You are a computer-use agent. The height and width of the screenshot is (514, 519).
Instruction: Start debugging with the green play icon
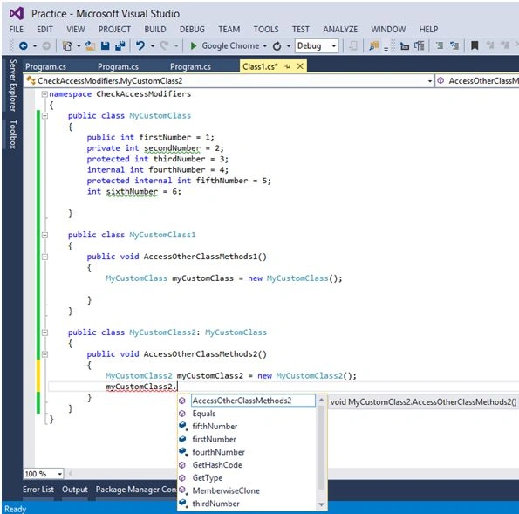[x=194, y=45]
